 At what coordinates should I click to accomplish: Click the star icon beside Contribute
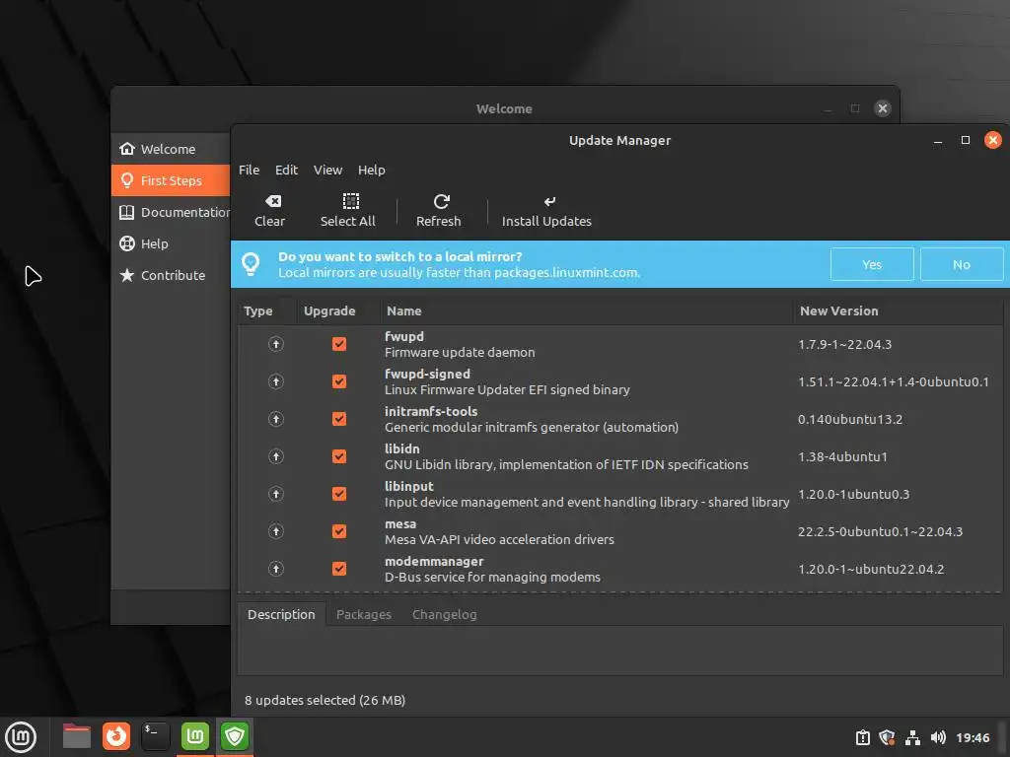127,275
